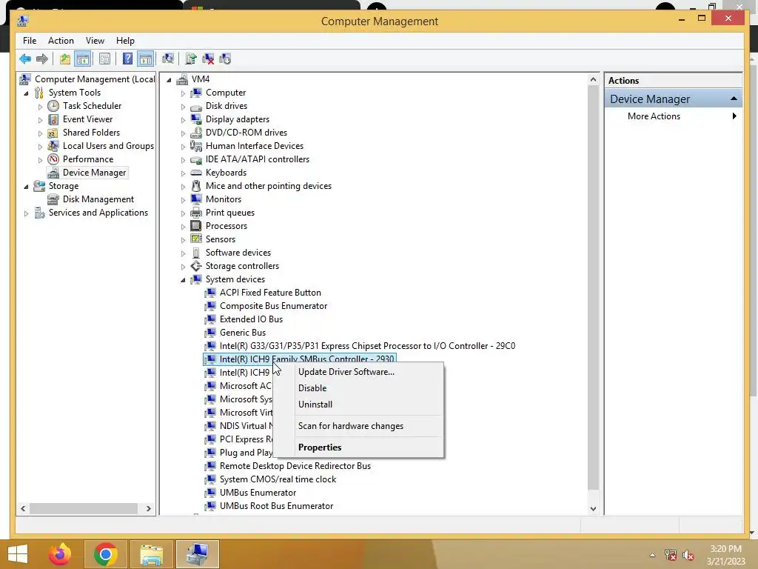Click the Task Scheduler clock icon
The height and width of the screenshot is (569, 758).
53,106
